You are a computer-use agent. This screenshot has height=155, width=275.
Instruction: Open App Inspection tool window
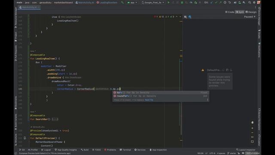coord(158,150)
